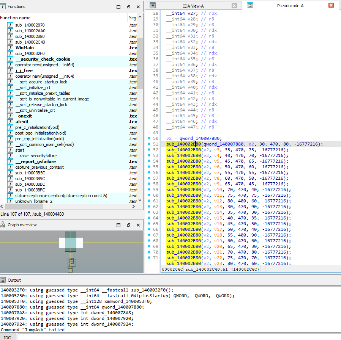Click the icon next to __security_check_cookie
Image resolution: width=341 pixels, height=340 pixels.
pos(10,59)
